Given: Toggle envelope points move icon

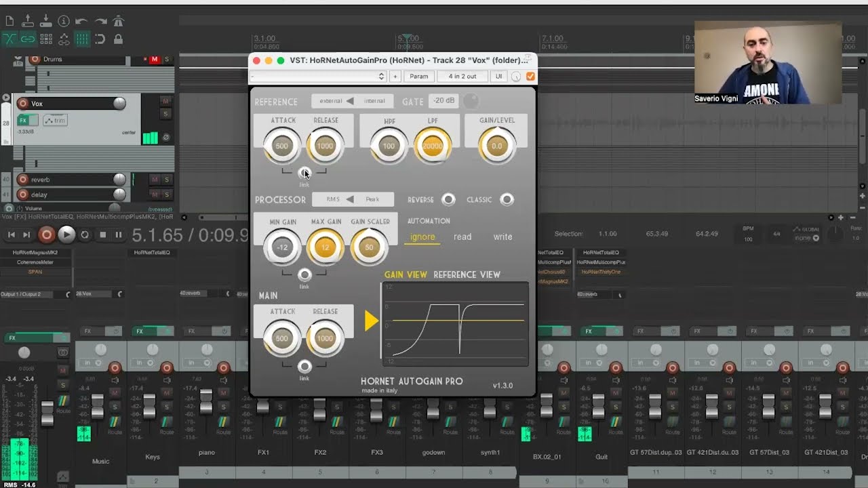Looking at the screenshot, I should [x=64, y=39].
